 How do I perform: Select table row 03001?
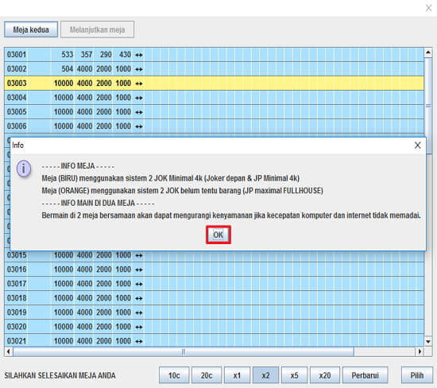click(x=214, y=54)
